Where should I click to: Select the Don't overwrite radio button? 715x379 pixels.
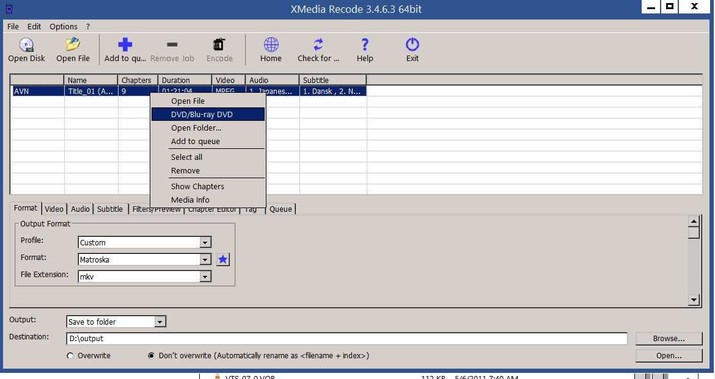coord(151,356)
